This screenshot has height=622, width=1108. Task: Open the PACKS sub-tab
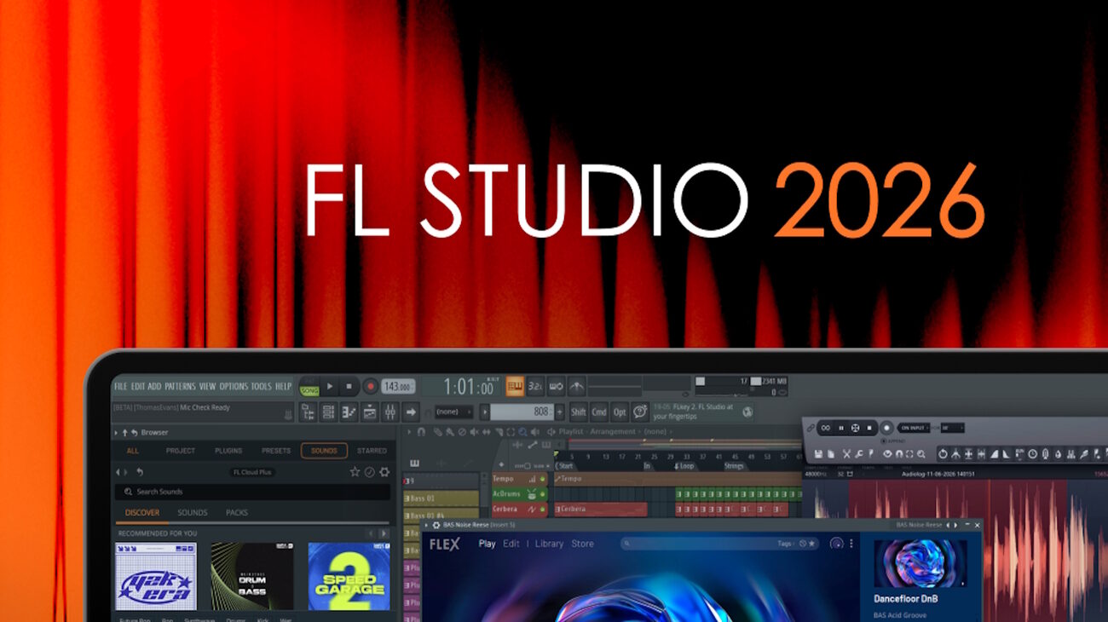pyautogui.click(x=237, y=513)
